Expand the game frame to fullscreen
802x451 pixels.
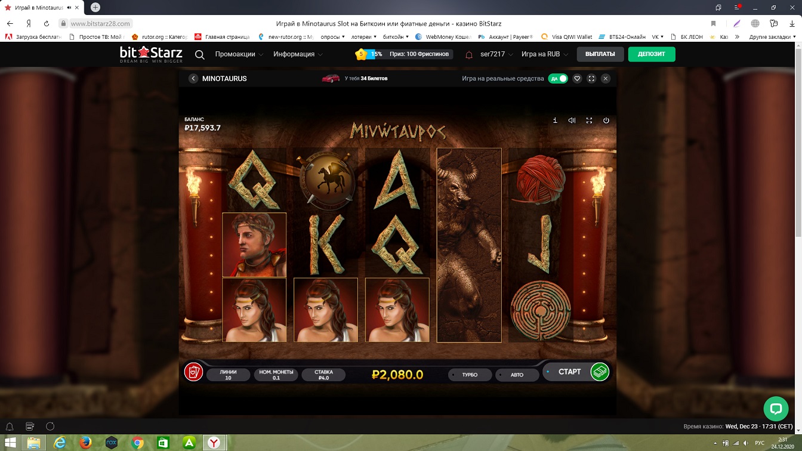pos(591,79)
